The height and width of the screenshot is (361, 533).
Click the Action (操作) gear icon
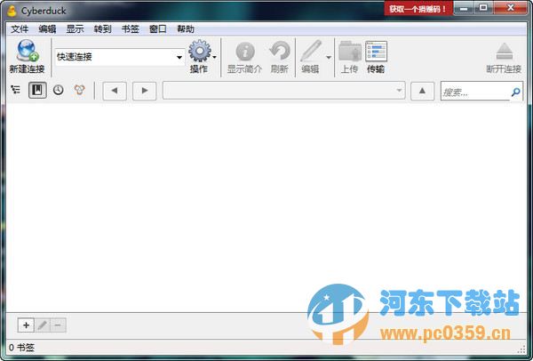coord(200,51)
